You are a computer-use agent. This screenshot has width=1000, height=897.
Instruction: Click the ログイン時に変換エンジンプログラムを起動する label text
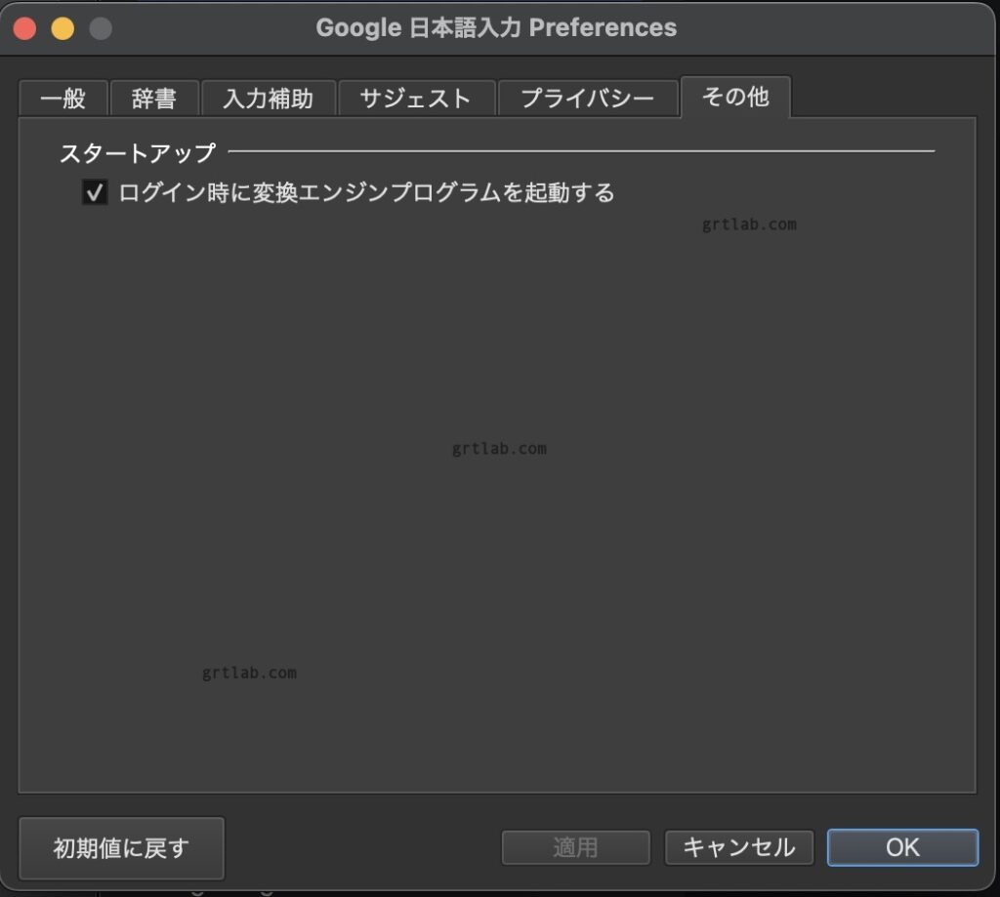tap(366, 193)
